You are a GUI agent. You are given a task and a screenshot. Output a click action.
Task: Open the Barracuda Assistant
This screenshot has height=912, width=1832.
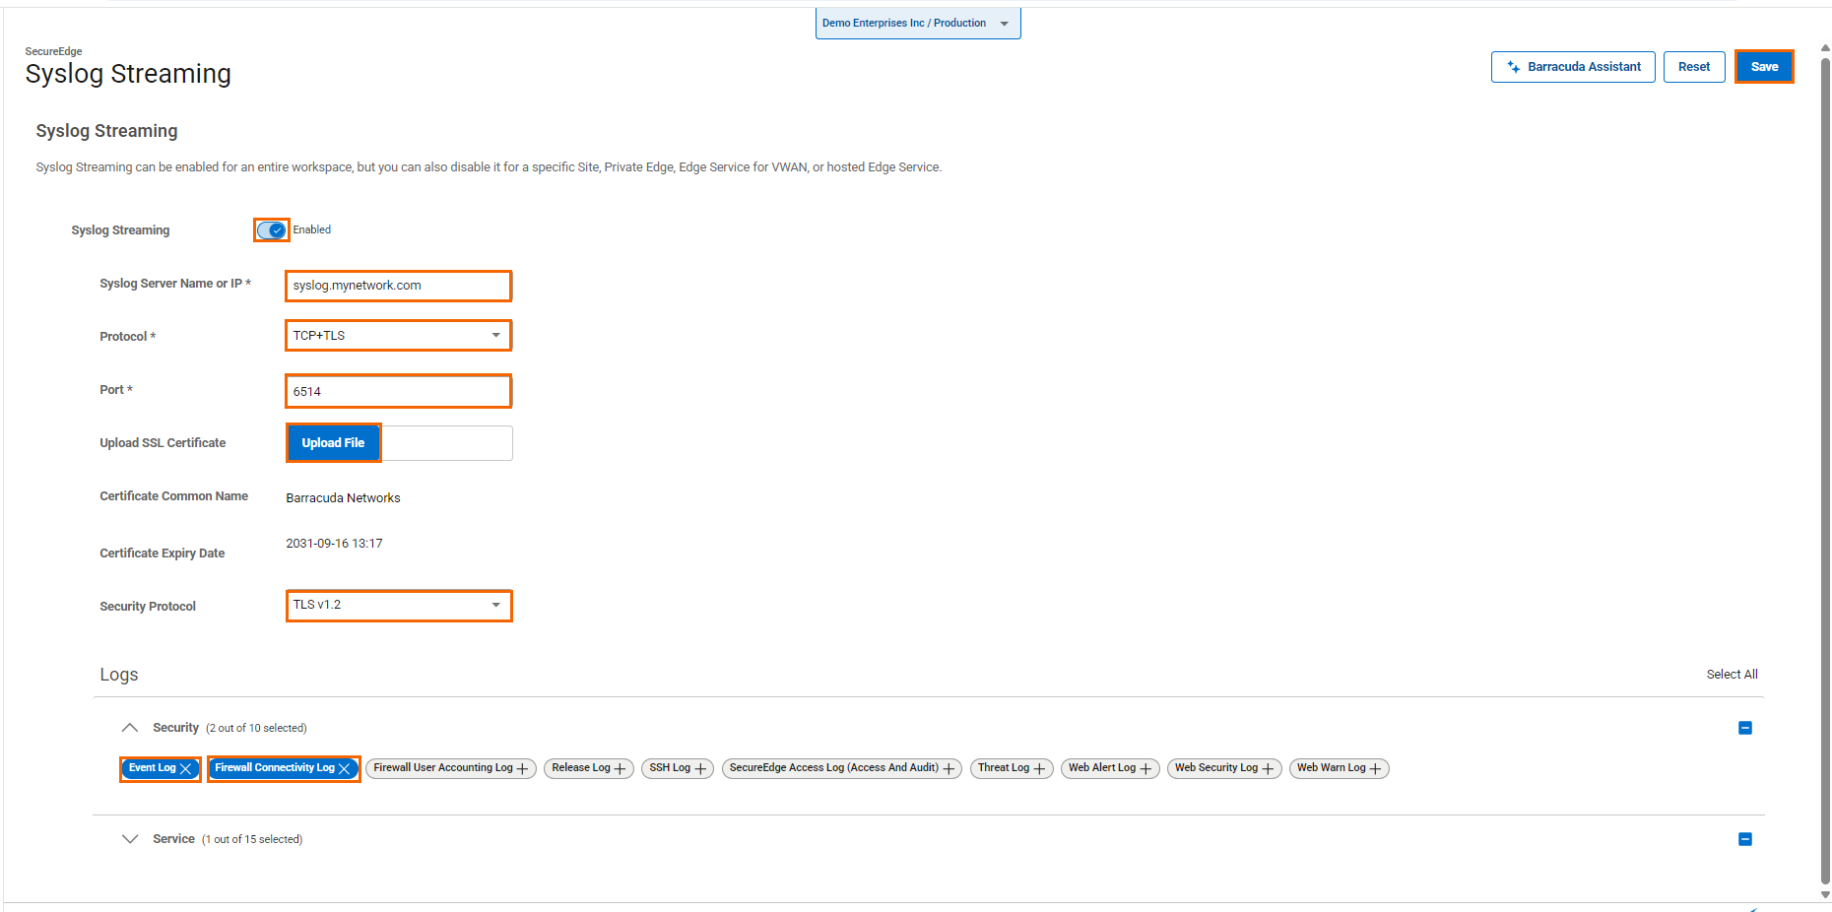tap(1572, 66)
